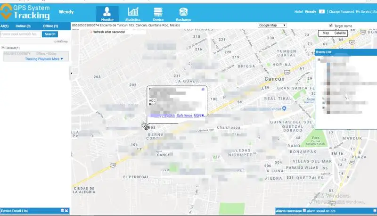The height and width of the screenshot is (216, 377).
Task: Maximize the Device Detail List panel
Action: coord(66,210)
